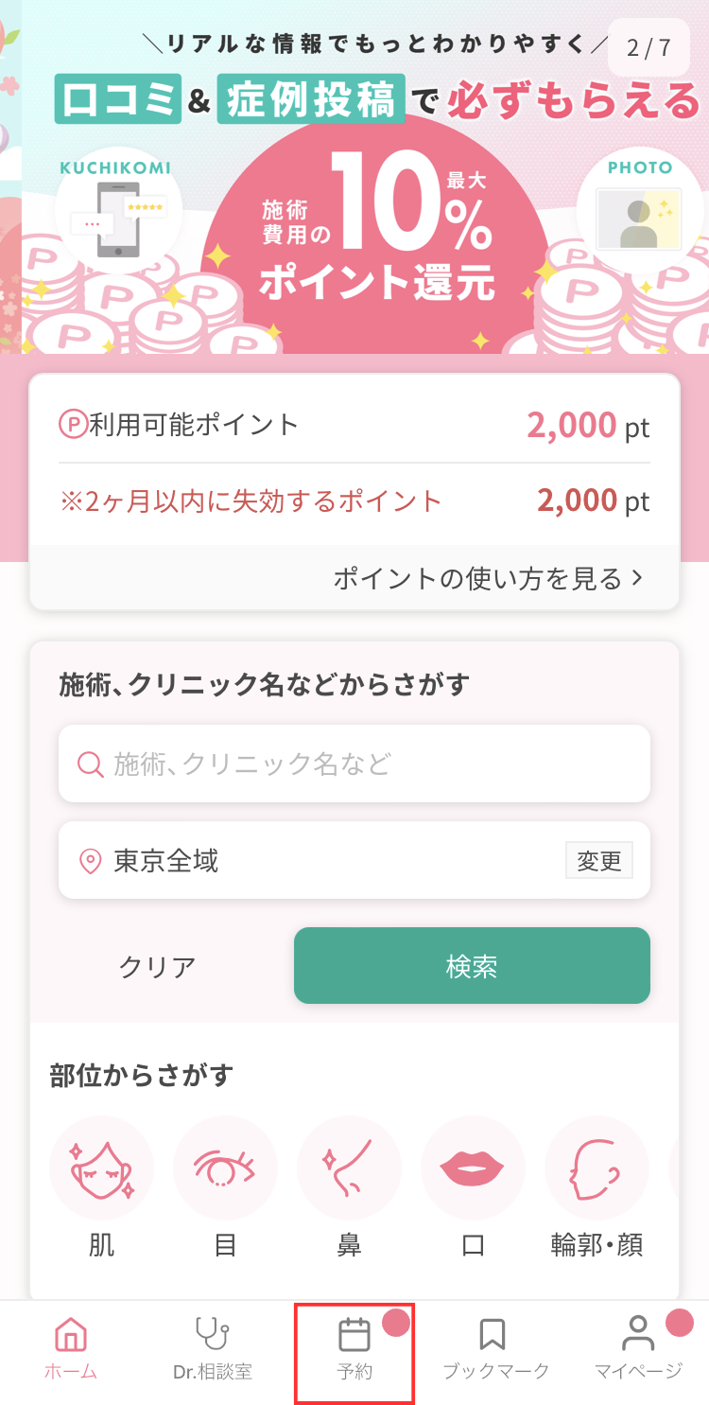The image size is (709, 1405).
Task: Select the 目 (eye) body part icon
Action: pyautogui.click(x=225, y=1168)
